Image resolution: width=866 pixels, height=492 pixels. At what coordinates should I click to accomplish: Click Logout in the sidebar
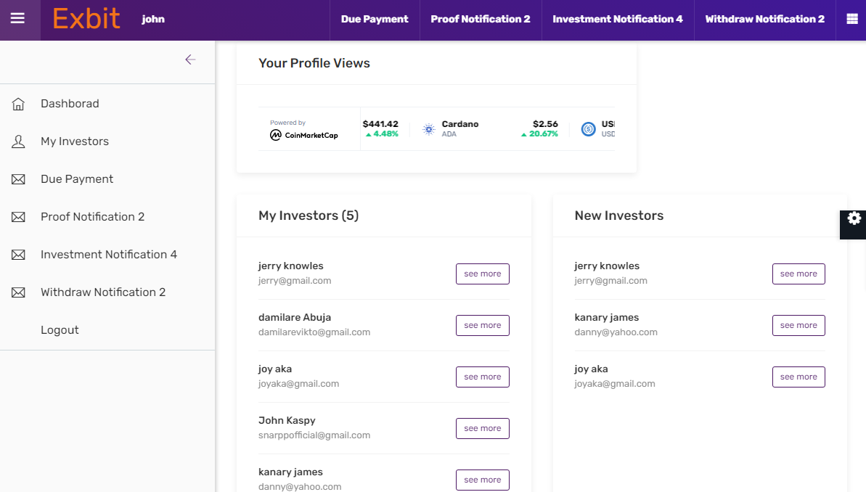[x=60, y=329]
